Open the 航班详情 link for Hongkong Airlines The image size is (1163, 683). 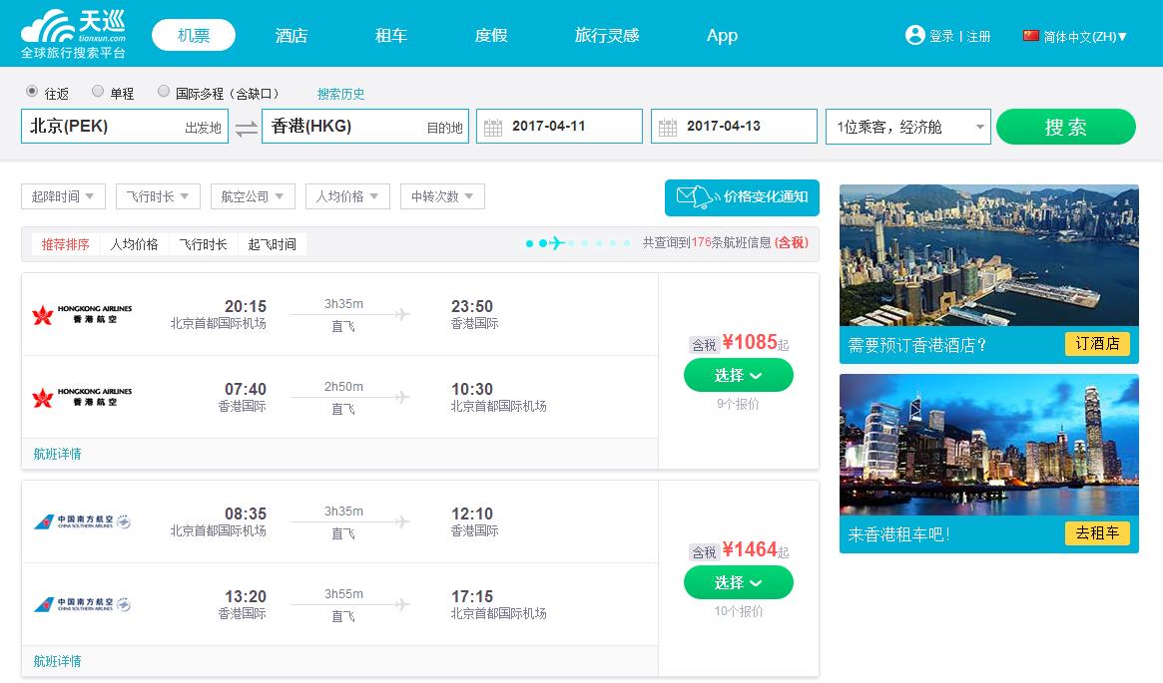pos(55,453)
